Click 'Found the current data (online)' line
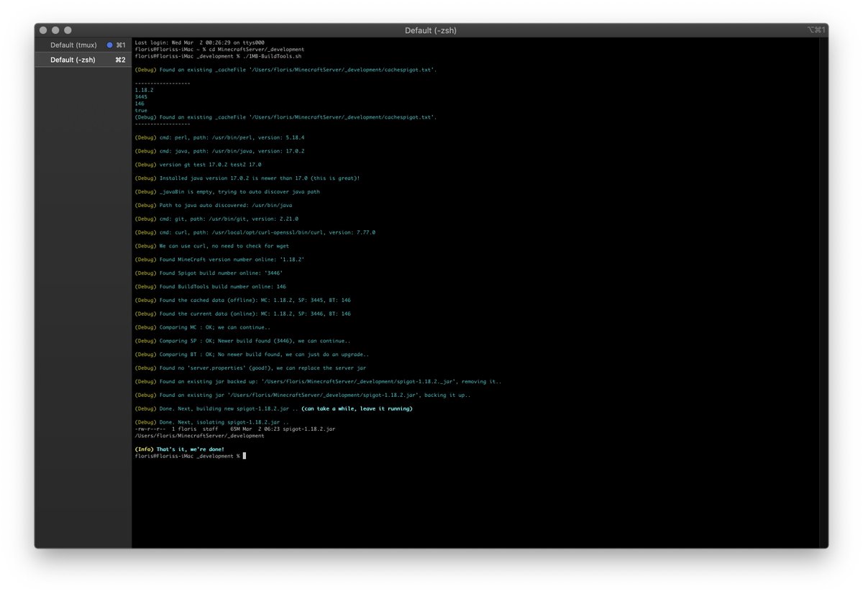Viewport: 863px width, 594px height. pyautogui.click(x=242, y=314)
